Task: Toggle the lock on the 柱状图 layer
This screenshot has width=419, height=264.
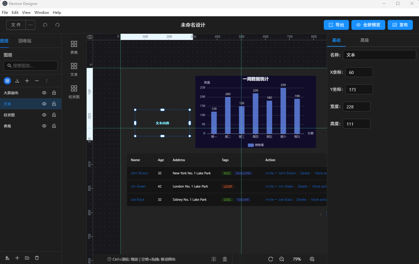Action: (x=54, y=115)
